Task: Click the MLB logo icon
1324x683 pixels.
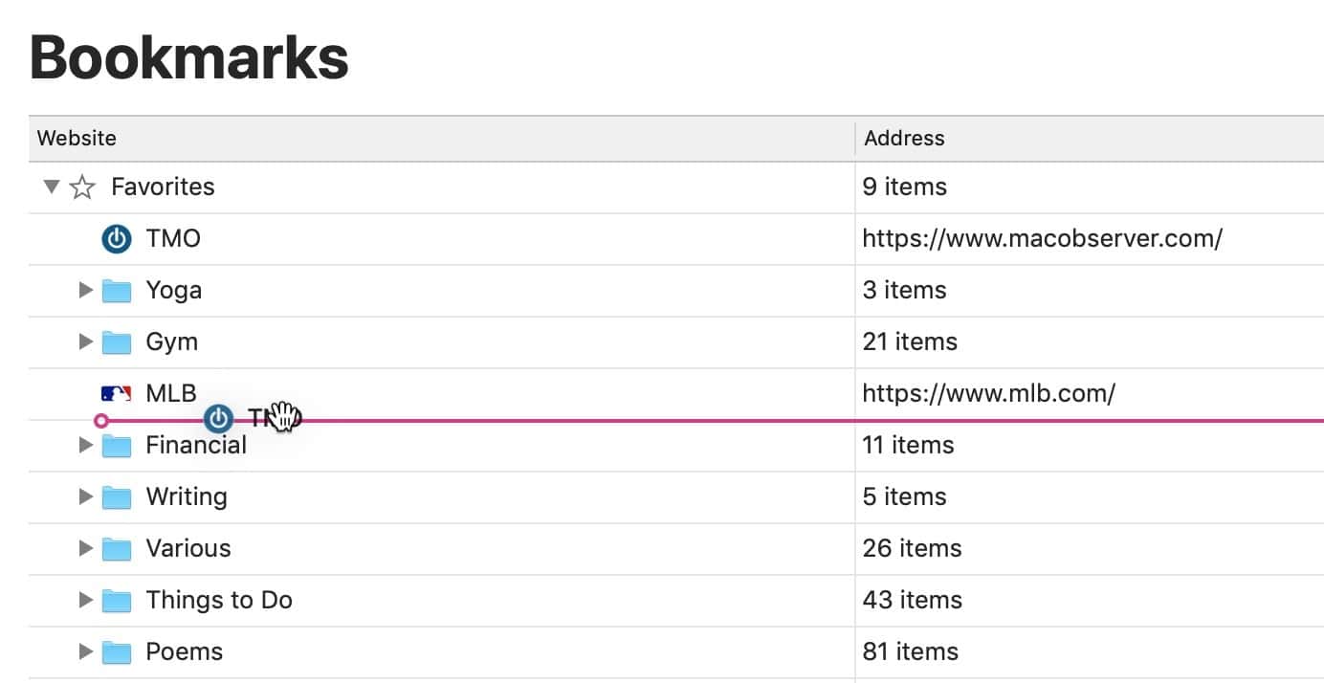Action: (x=116, y=393)
